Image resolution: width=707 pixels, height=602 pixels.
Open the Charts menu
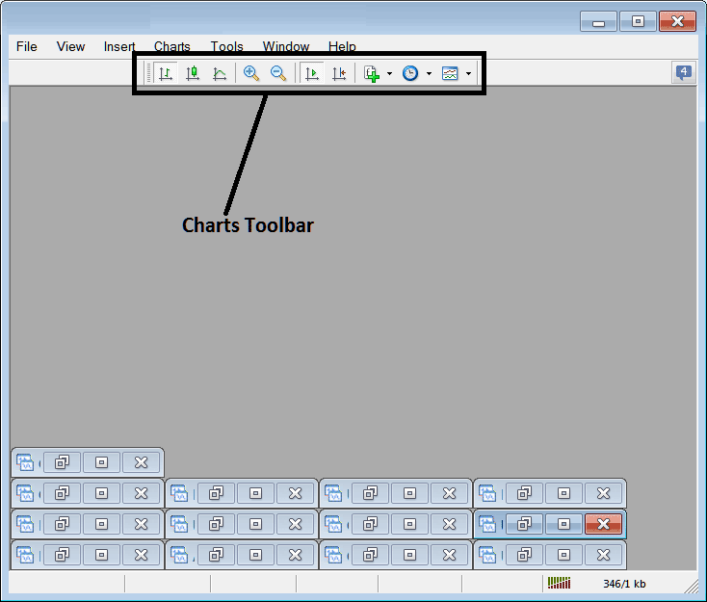point(172,46)
